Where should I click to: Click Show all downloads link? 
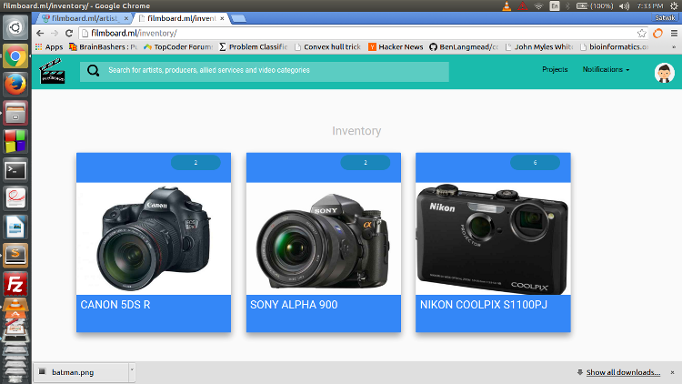623,372
